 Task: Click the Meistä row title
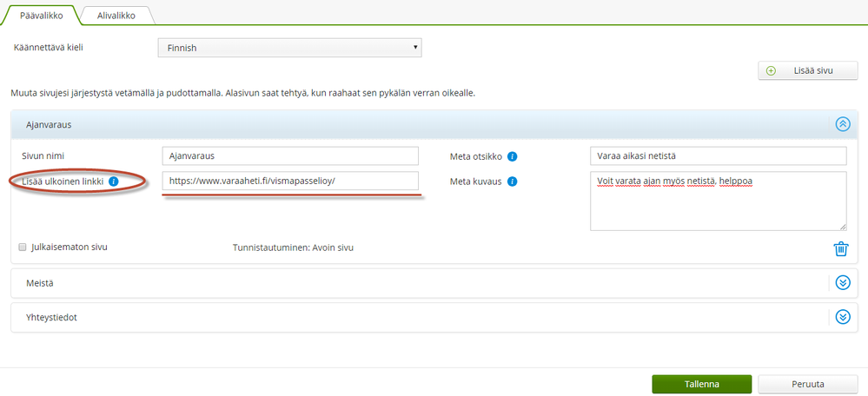tap(39, 283)
